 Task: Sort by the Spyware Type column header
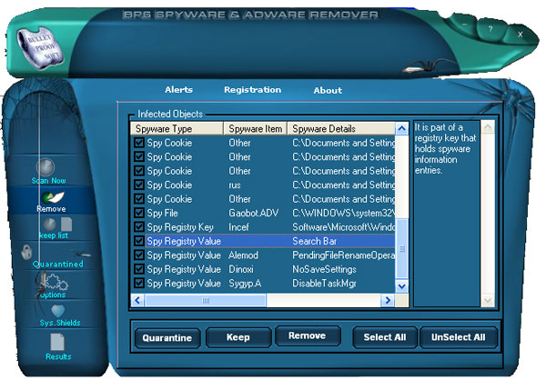[177, 128]
